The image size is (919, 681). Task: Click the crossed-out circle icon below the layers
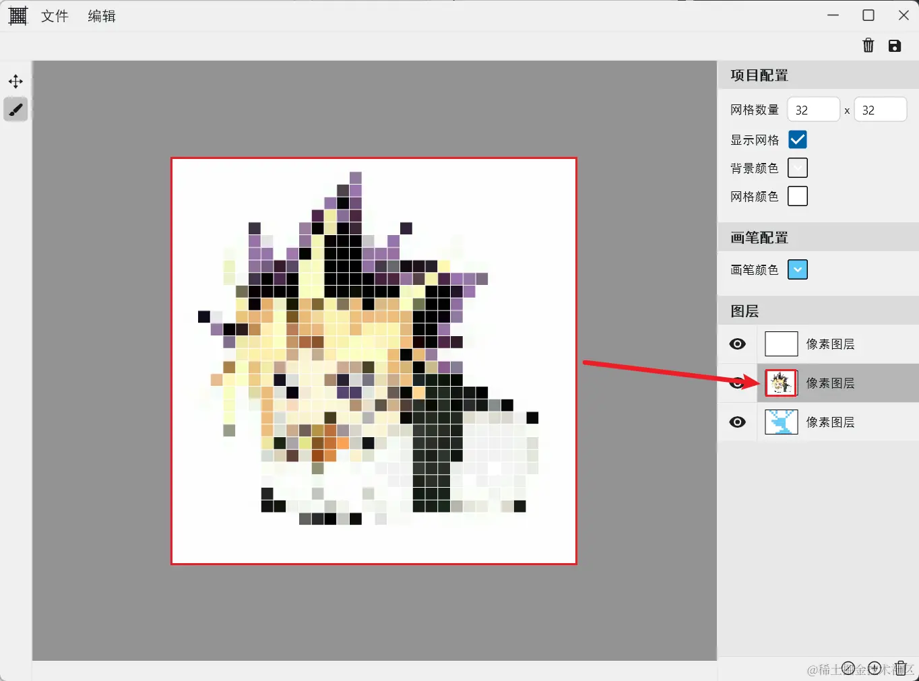click(x=848, y=668)
